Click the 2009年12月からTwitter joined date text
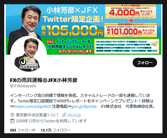 pos(51,121)
